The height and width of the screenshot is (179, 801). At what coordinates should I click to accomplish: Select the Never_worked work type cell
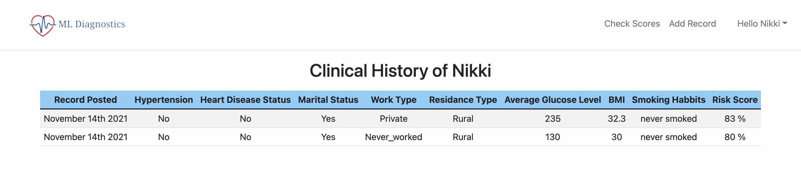pos(394,137)
